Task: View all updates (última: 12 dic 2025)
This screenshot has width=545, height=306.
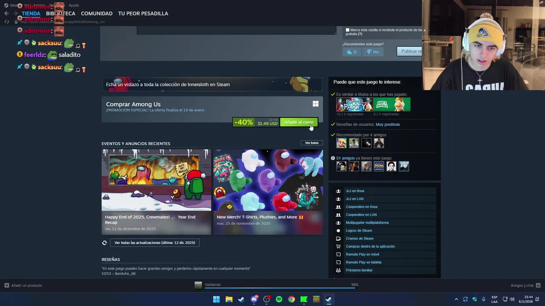Action: (x=155, y=243)
